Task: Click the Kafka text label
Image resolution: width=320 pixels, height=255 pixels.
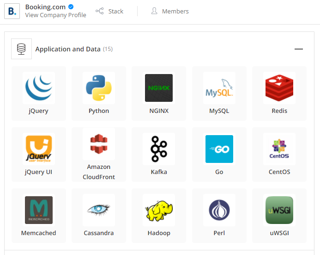Action: click(159, 172)
